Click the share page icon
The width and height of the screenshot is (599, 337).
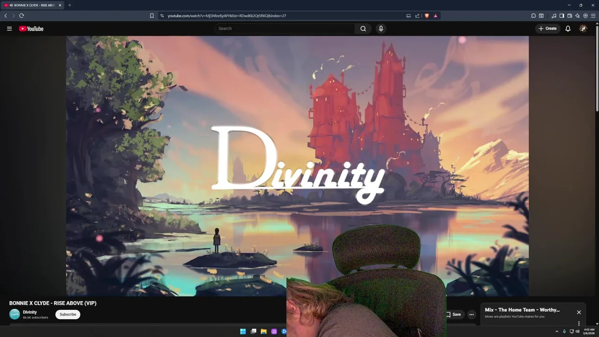tap(417, 15)
